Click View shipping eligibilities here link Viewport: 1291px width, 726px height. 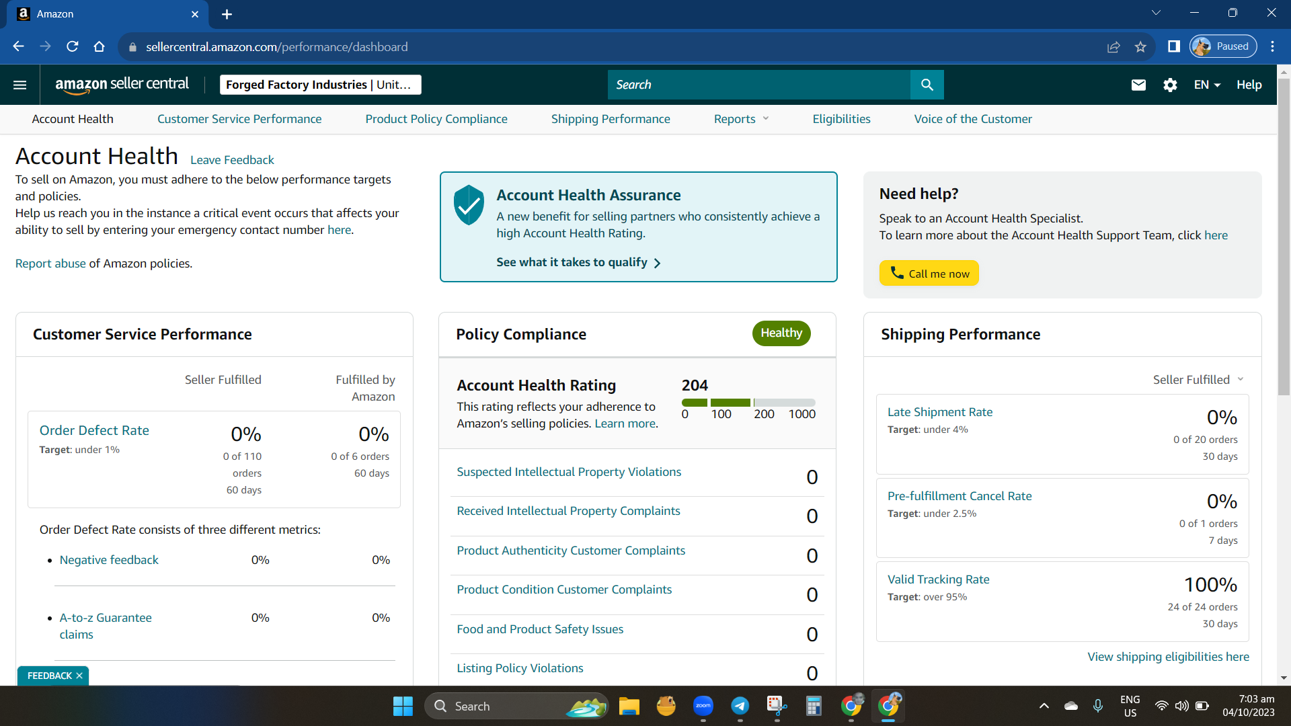tap(1168, 657)
